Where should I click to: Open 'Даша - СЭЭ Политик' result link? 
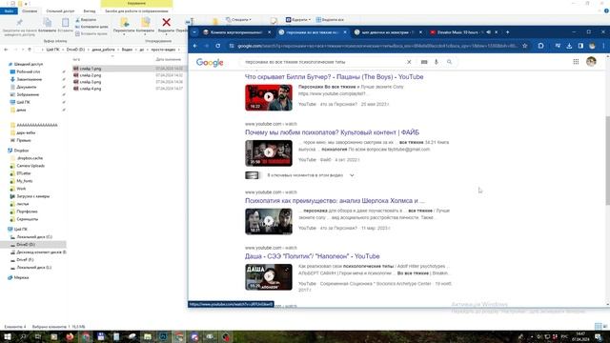[313, 256]
